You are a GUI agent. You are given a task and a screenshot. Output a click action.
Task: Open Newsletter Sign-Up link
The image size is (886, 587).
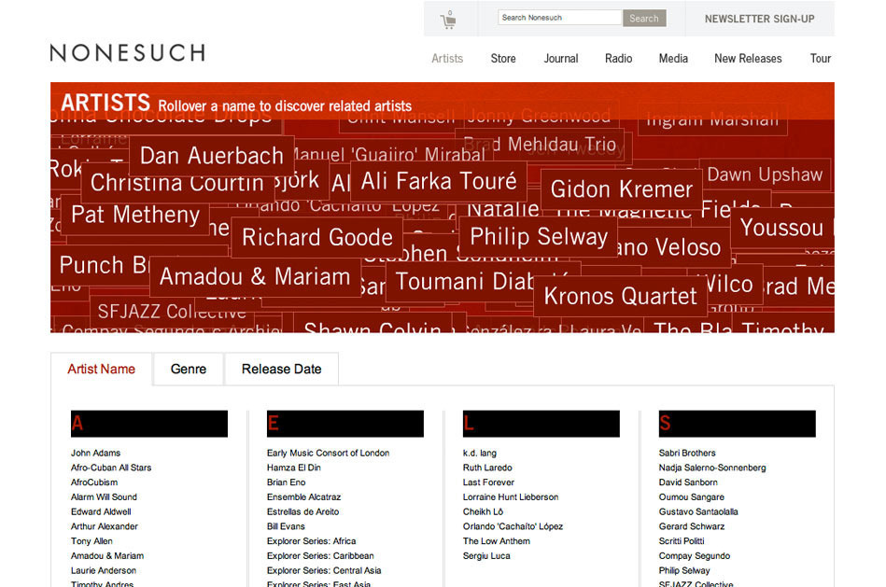[x=759, y=19]
